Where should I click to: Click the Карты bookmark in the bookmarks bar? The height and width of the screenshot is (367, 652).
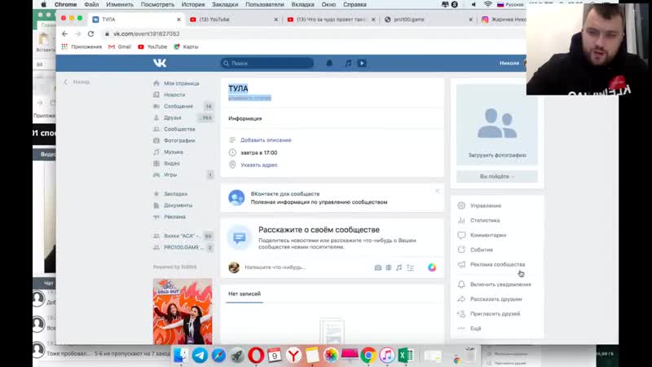click(187, 46)
